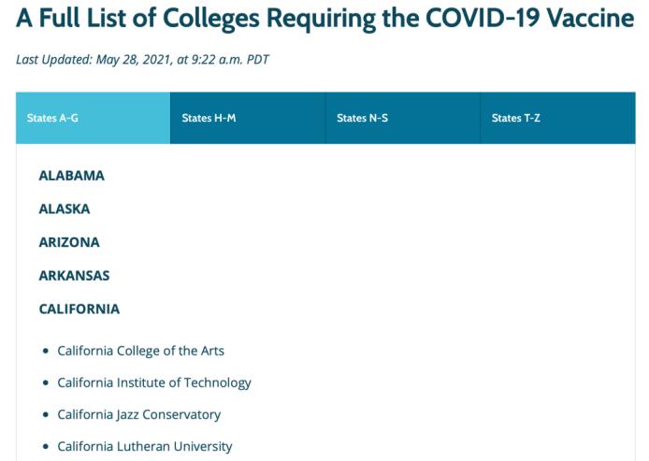Image resolution: width=649 pixels, height=461 pixels.
Task: Click bullet beside California Lutheran University
Action: tap(46, 447)
